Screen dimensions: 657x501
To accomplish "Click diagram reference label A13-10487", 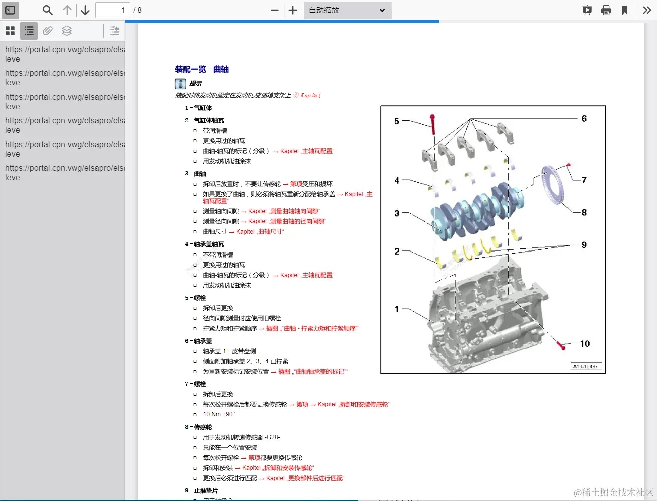I will (586, 367).
